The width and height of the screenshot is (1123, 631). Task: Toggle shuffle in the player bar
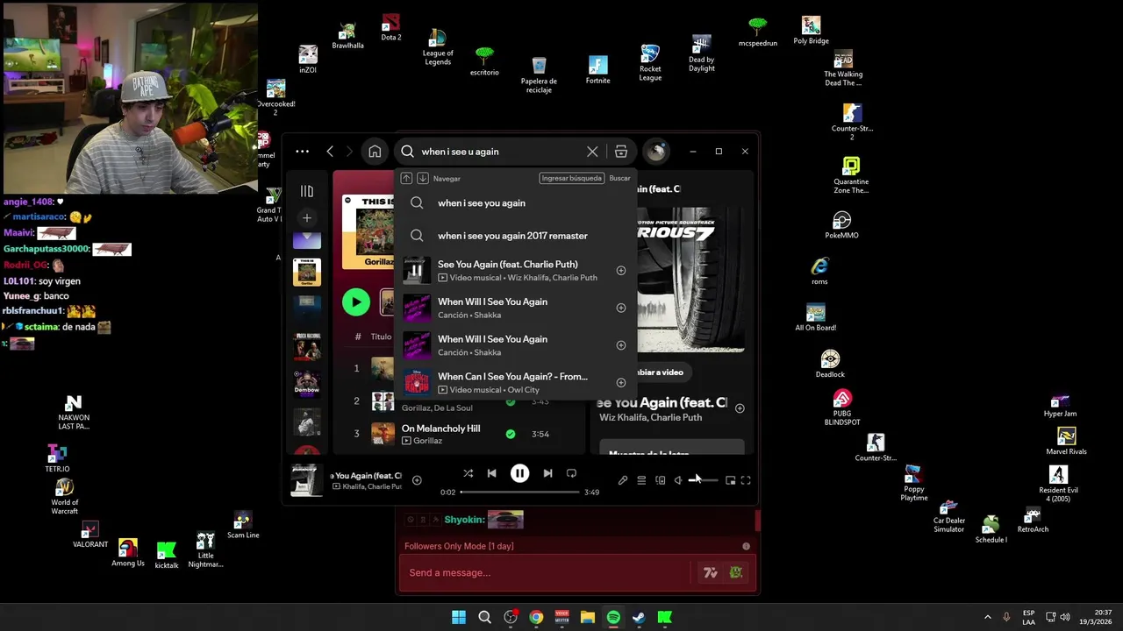coord(468,473)
